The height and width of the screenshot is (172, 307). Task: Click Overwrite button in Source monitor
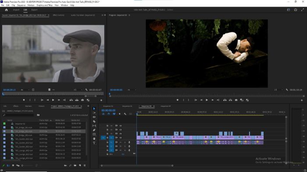77,100
